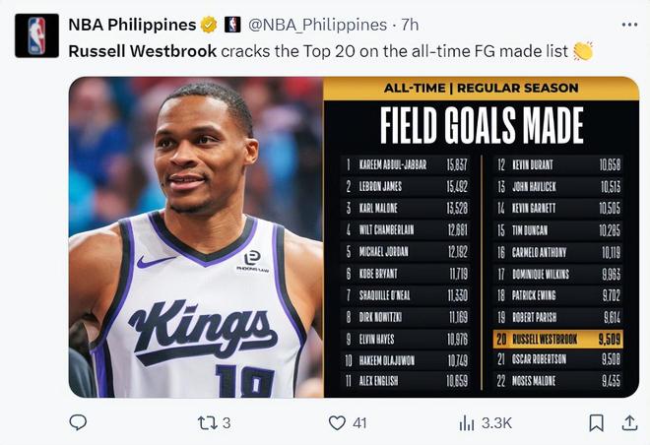The height and width of the screenshot is (445, 650).
Task: Click the NBA affiliate logo badge
Action: 232,25
